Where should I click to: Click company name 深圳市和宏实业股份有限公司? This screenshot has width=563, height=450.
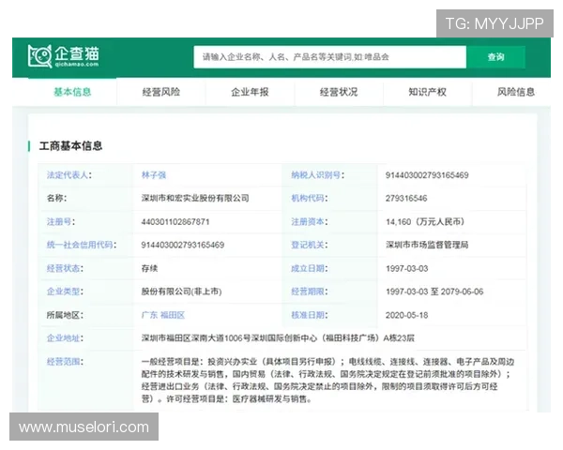click(195, 199)
